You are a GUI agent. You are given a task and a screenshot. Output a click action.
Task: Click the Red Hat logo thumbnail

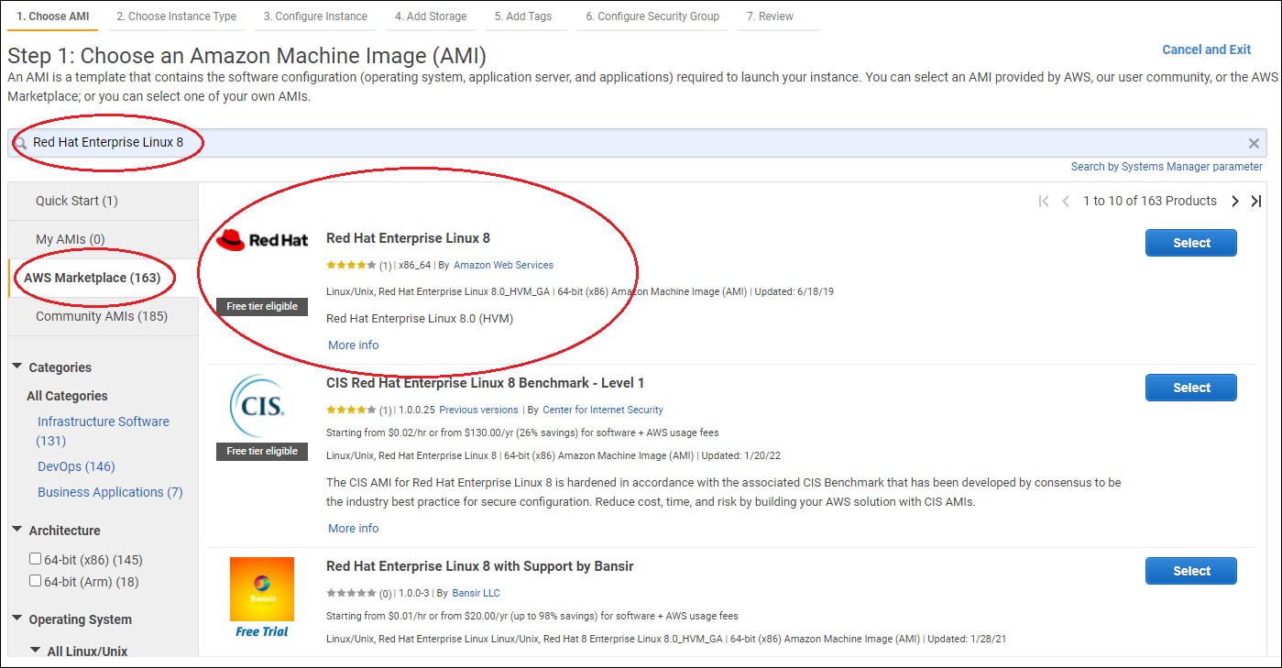coord(262,241)
